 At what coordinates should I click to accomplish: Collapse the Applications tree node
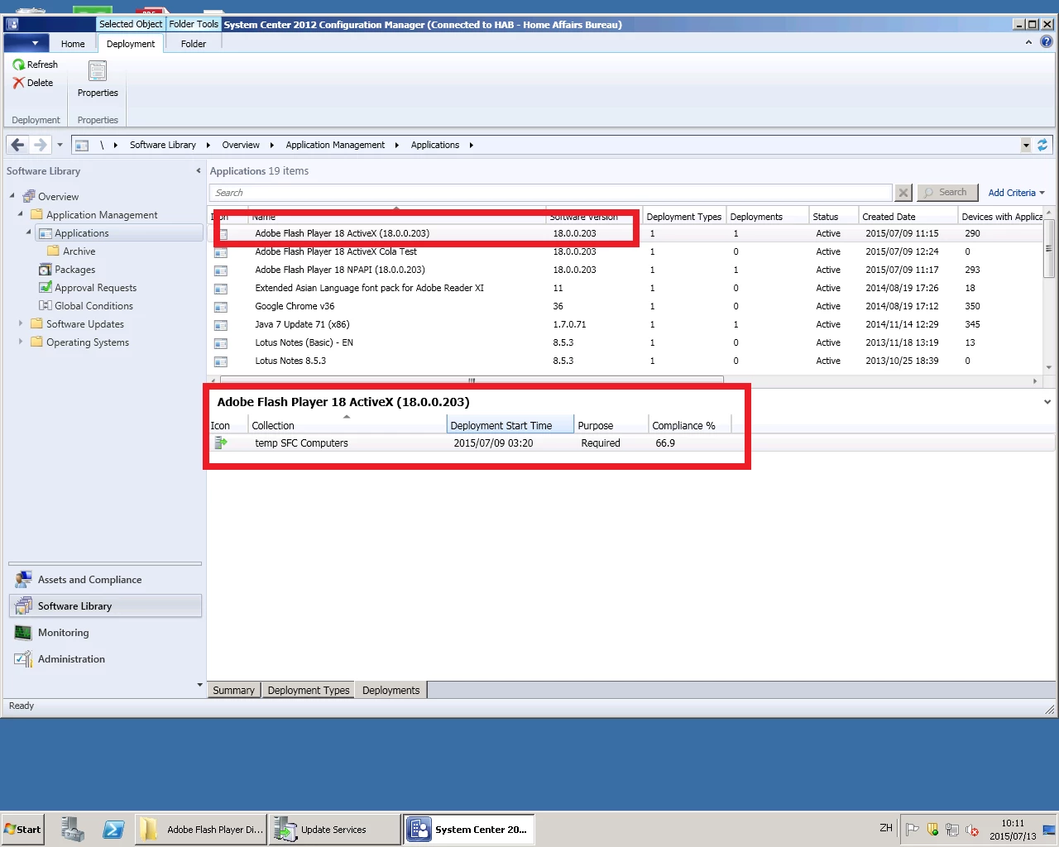[x=29, y=232]
